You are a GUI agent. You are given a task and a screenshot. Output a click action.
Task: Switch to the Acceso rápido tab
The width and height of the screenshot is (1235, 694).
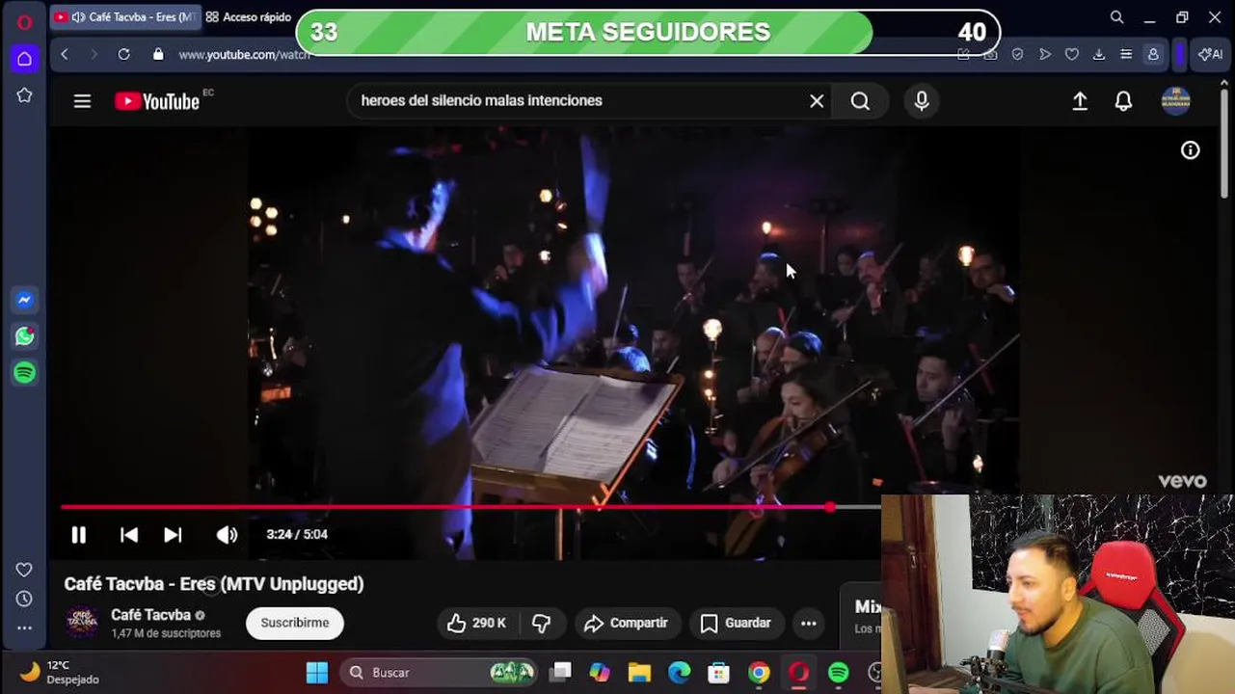[x=249, y=17]
